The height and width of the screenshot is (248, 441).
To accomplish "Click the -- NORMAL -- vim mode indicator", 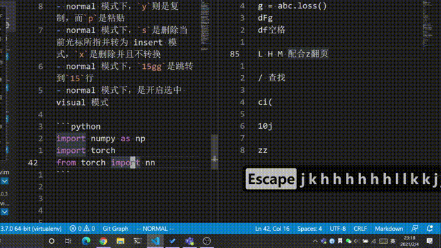I will (155, 229).
